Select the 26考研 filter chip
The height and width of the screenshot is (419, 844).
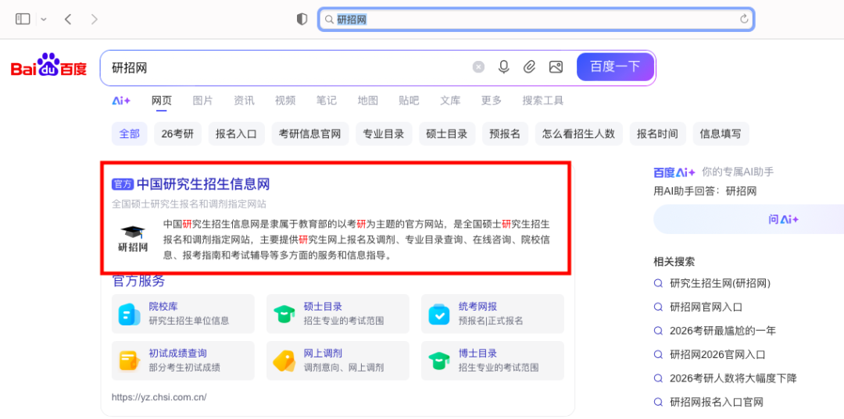(177, 133)
